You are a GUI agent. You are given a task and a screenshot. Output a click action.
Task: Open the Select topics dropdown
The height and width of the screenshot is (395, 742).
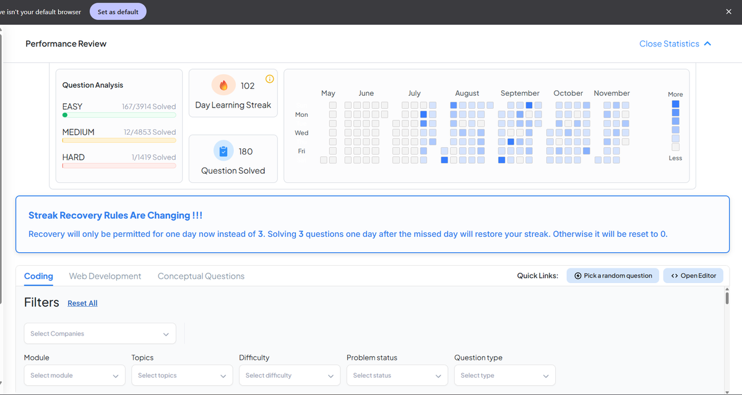tap(181, 375)
